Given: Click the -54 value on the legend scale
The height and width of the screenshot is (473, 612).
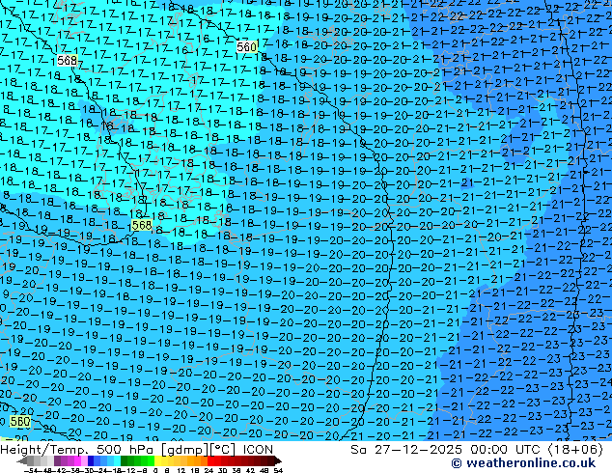Looking at the screenshot, I should pyautogui.click(x=31, y=470).
